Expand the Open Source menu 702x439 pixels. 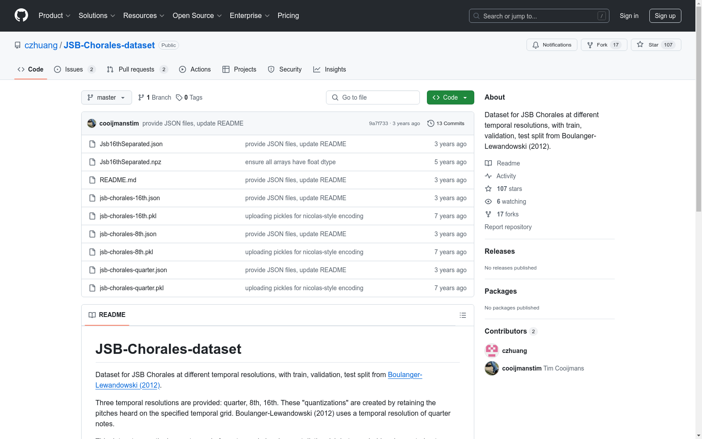[197, 16]
